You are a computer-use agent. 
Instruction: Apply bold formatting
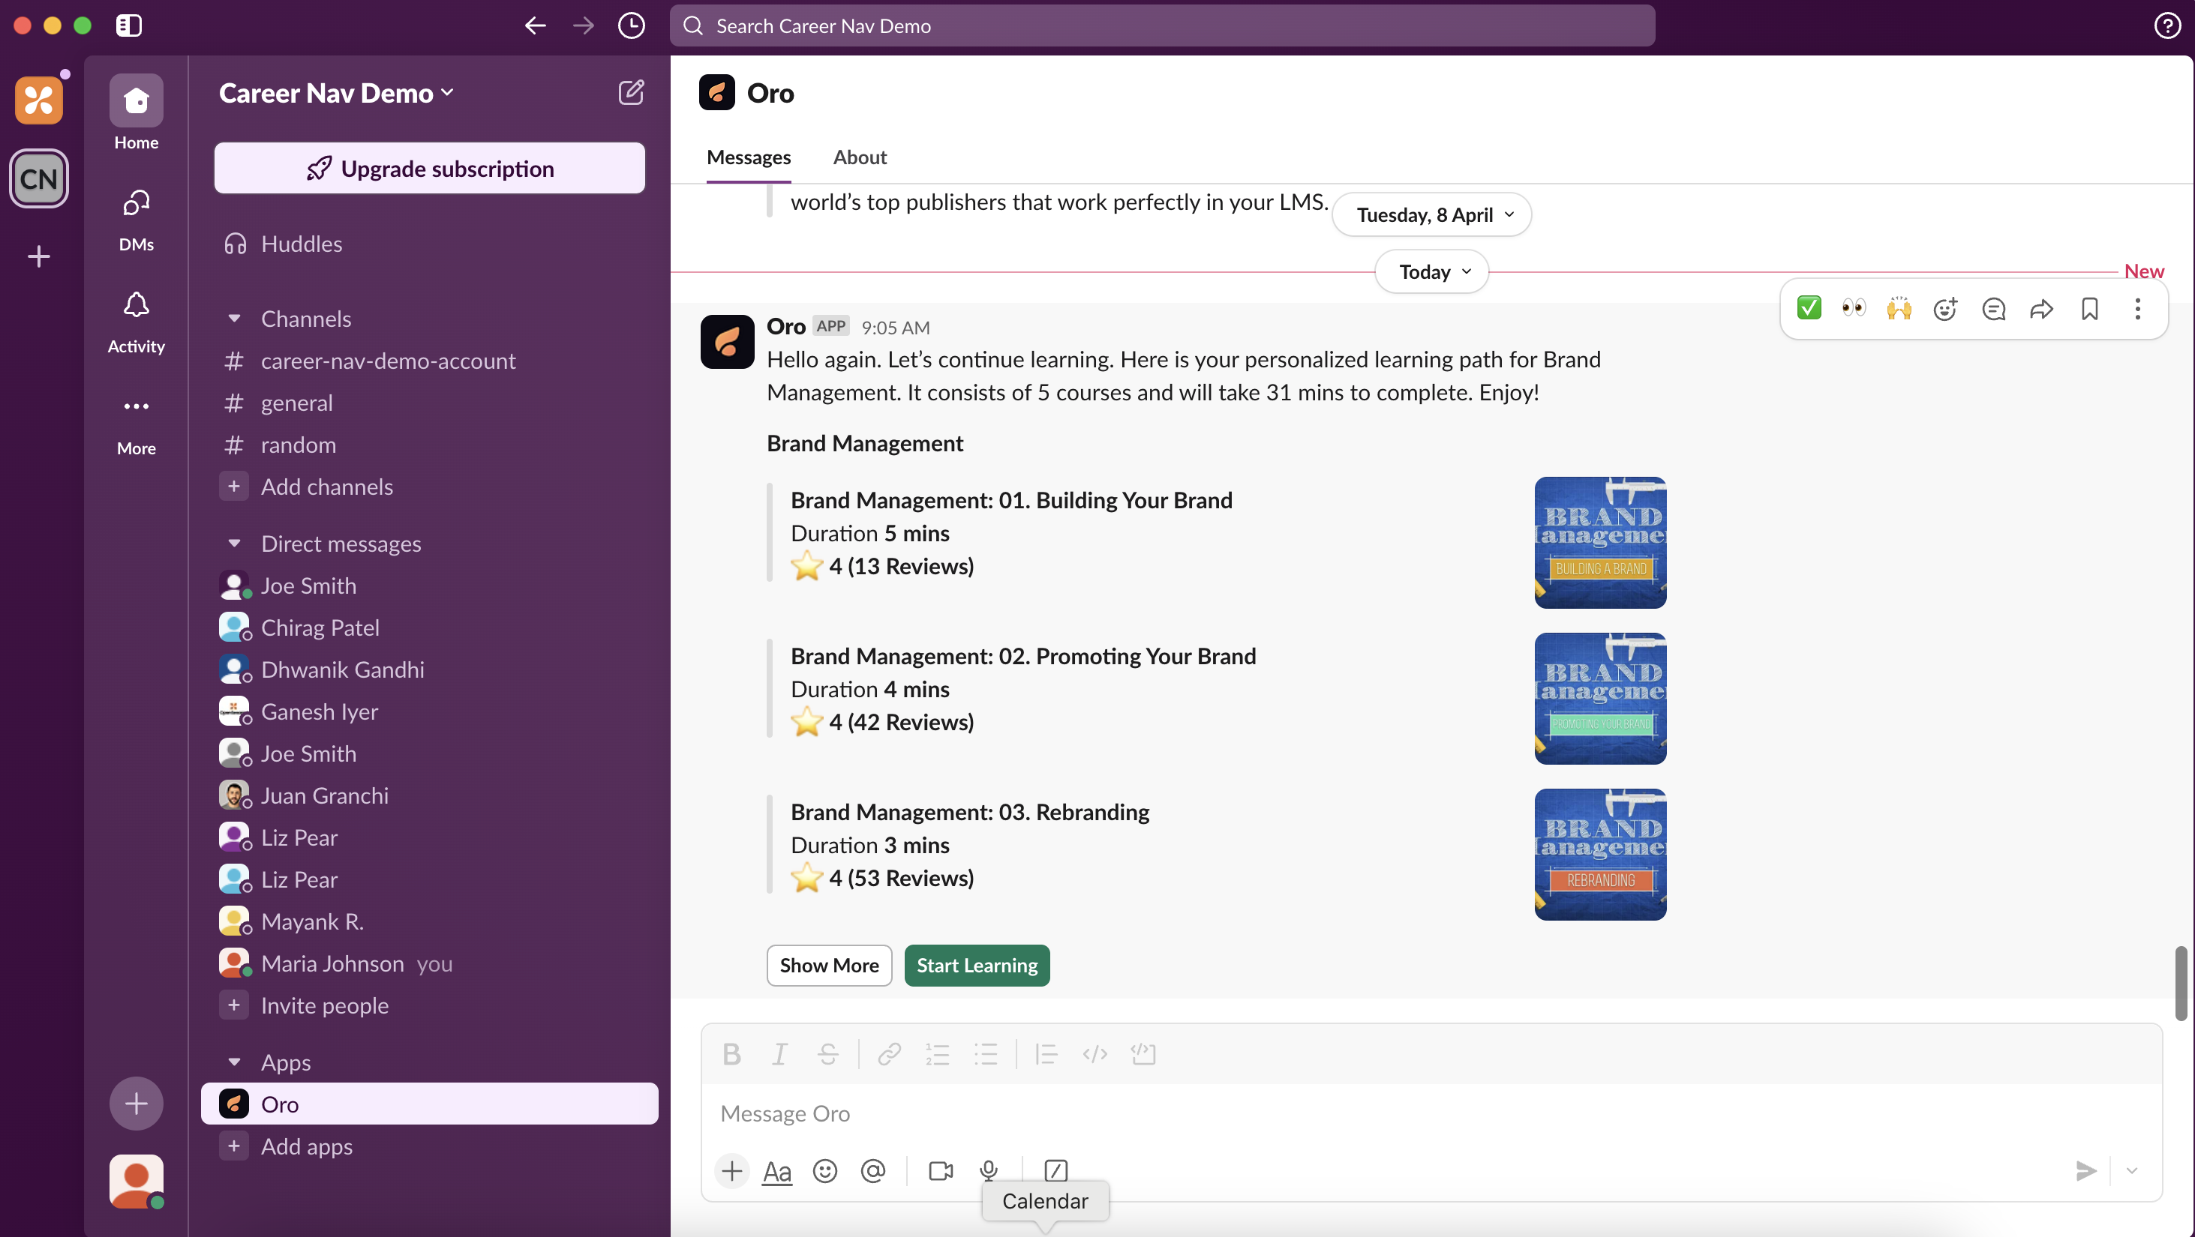(x=731, y=1054)
